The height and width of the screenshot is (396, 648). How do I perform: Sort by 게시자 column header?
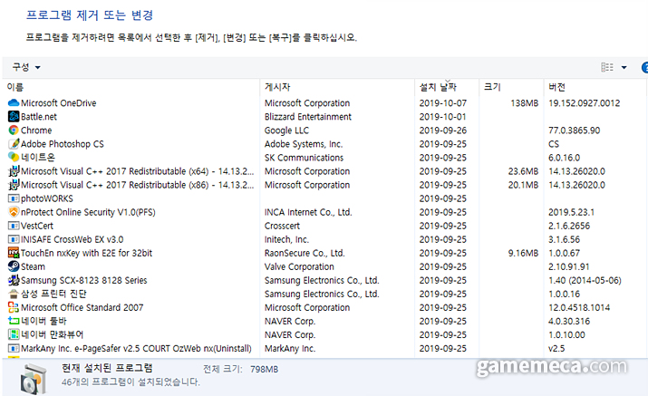[x=276, y=87]
